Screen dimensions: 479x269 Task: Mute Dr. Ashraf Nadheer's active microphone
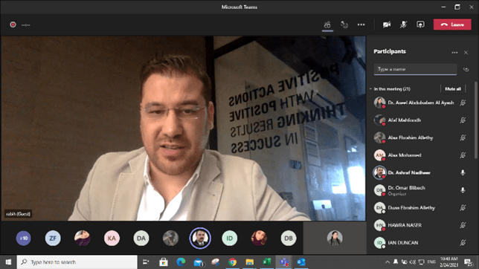point(463,172)
